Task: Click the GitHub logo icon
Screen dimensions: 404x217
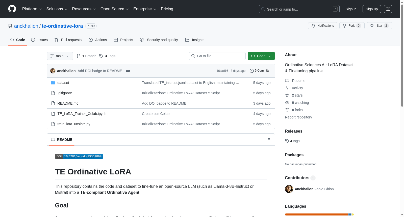Action: [12, 9]
